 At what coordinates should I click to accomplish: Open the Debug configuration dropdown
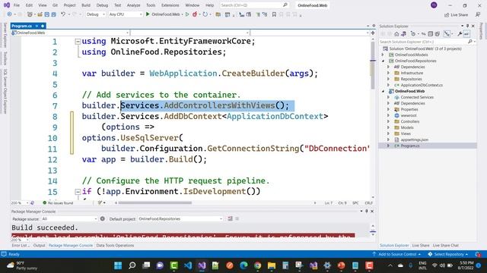[96, 14]
